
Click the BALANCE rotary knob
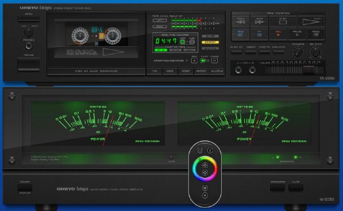point(315,52)
